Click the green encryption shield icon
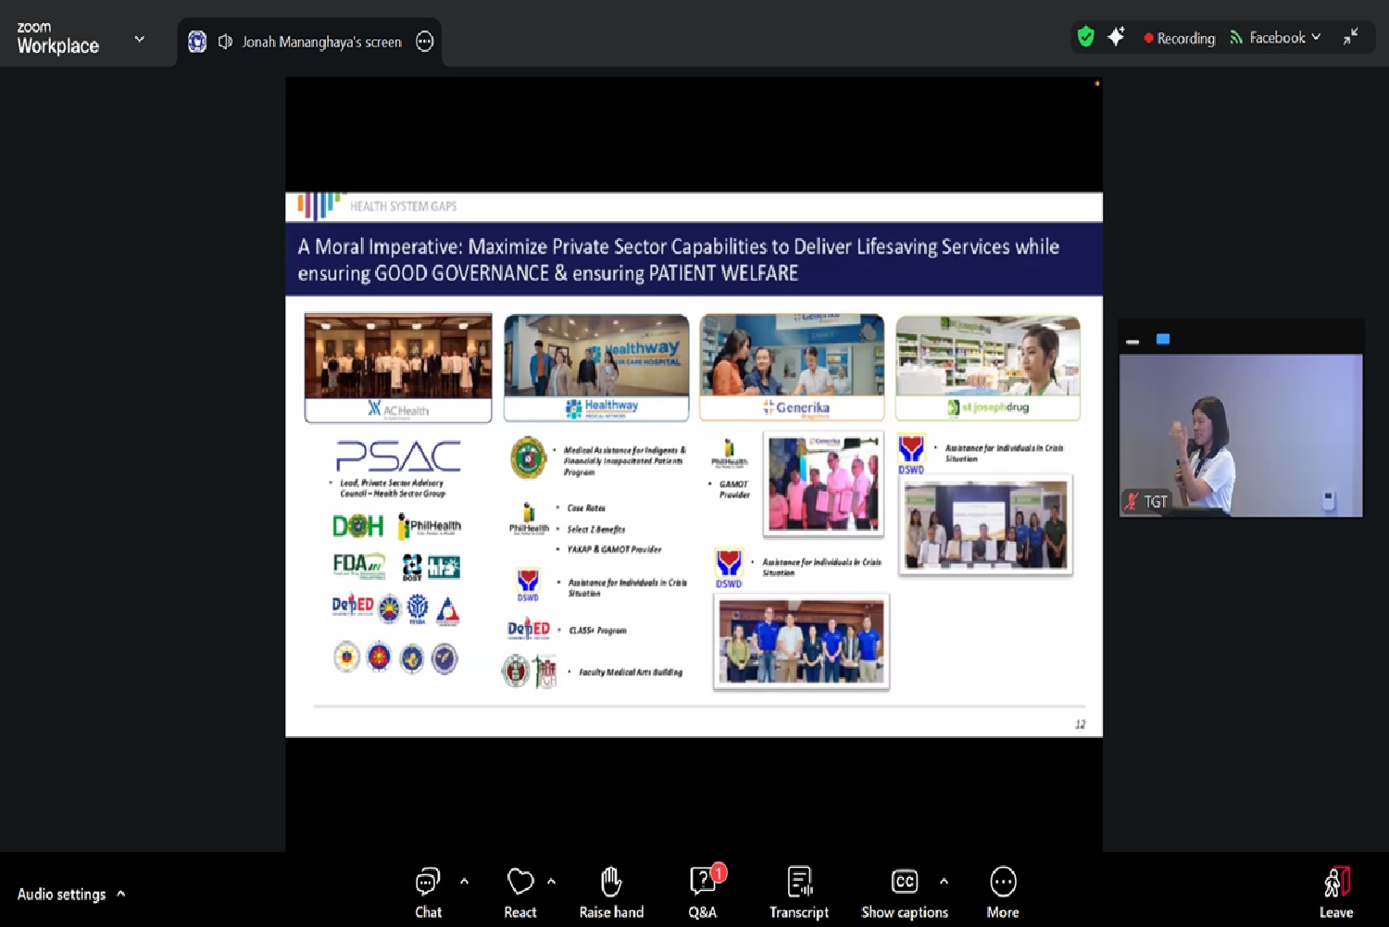This screenshot has width=1389, height=927. pos(1086,37)
